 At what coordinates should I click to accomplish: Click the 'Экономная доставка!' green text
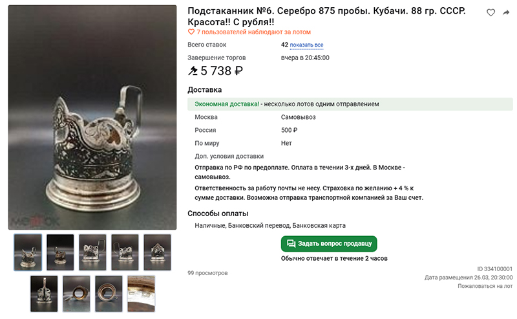pos(227,104)
